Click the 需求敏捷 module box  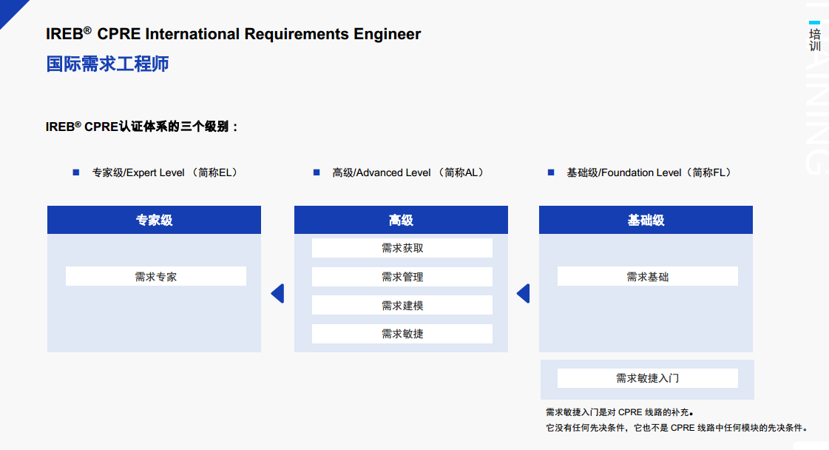point(402,334)
